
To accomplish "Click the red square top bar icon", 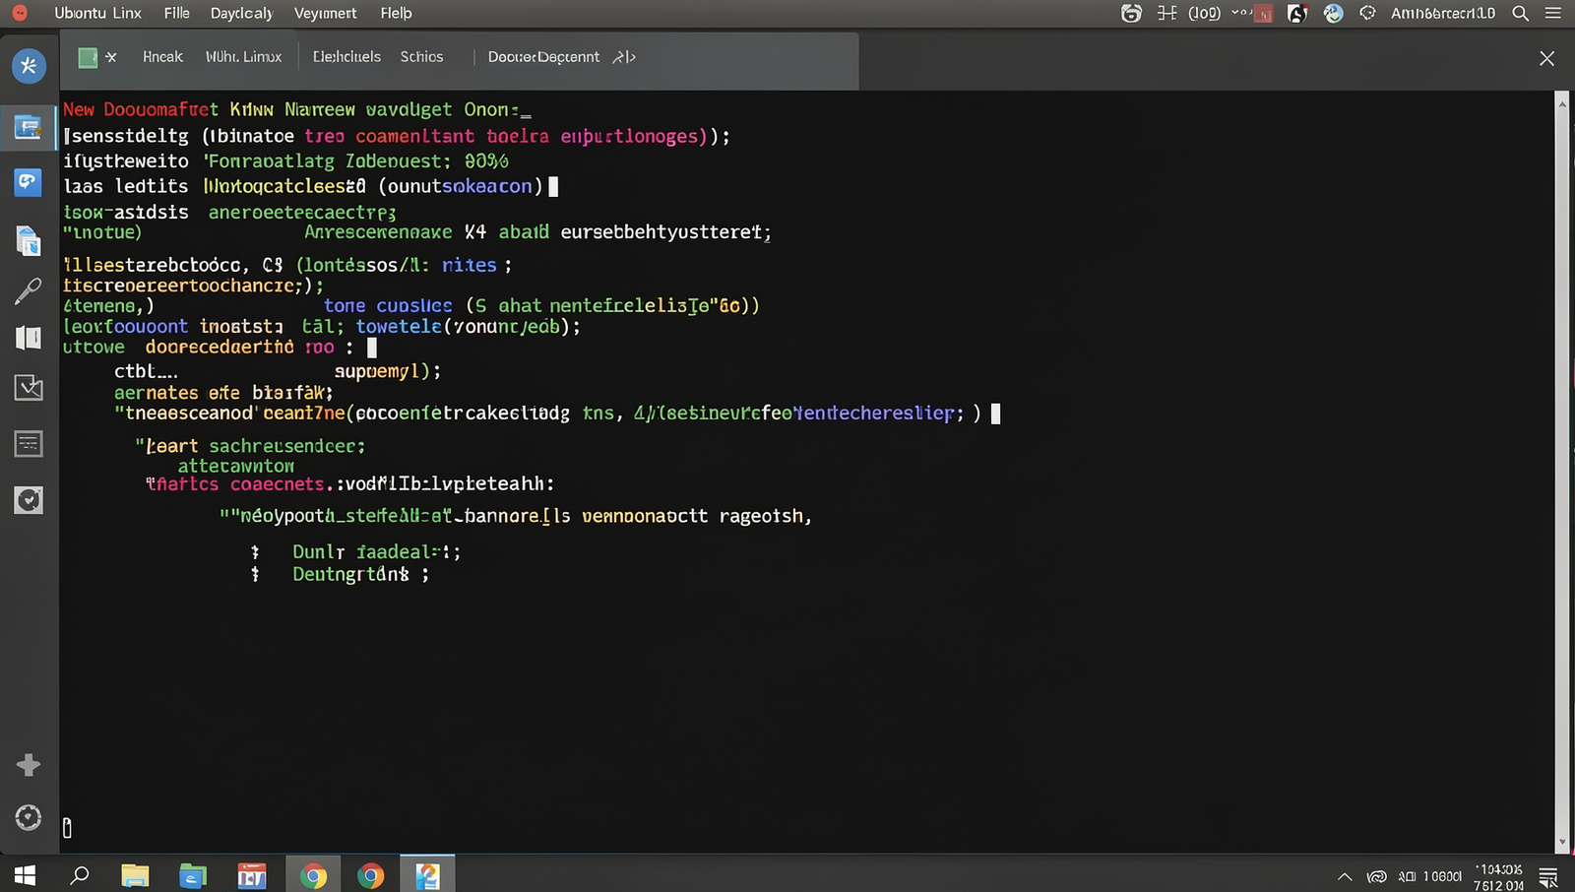I will pyautogui.click(x=1264, y=14).
